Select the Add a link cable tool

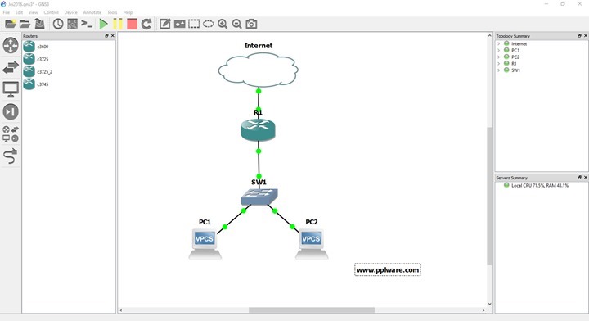(11, 156)
